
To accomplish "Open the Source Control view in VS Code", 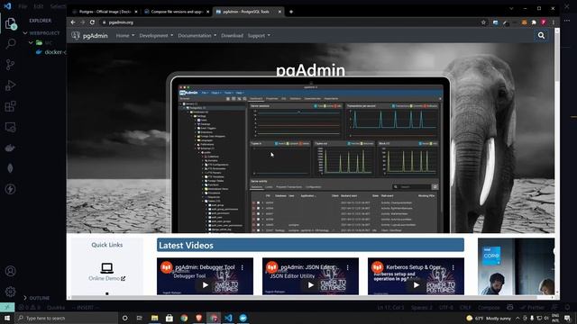I will pos(10,65).
